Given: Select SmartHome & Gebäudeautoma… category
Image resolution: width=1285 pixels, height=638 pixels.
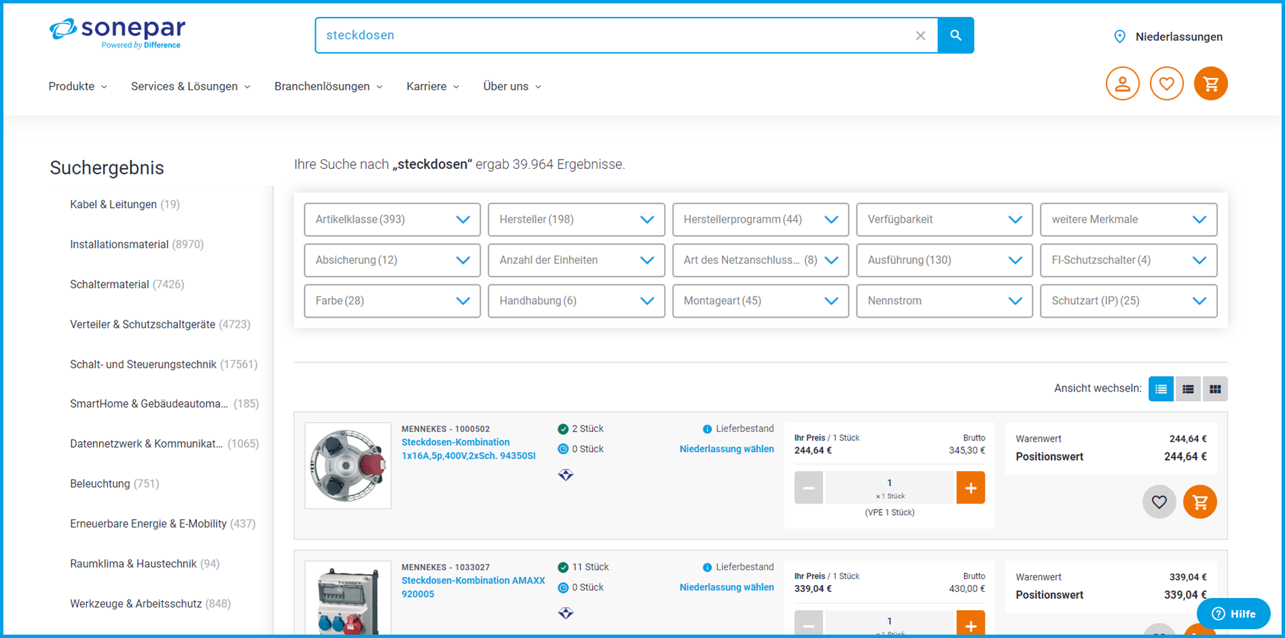Looking at the screenshot, I should coord(164,404).
